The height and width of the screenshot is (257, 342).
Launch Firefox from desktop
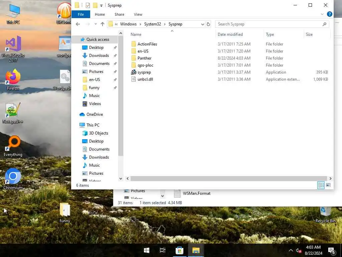pos(13,80)
